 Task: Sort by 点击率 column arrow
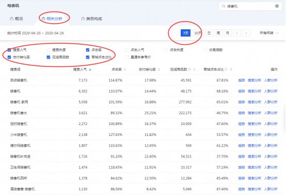tap(125, 69)
